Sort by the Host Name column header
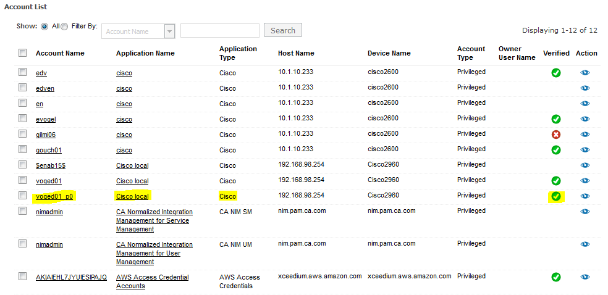The height and width of the screenshot is (295, 608). [296, 54]
